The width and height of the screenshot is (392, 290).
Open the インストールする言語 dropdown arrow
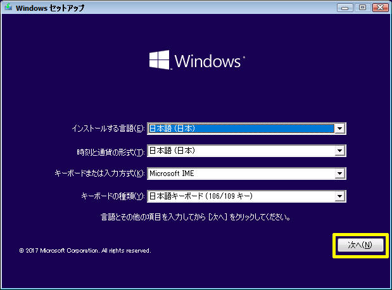[x=339, y=129]
